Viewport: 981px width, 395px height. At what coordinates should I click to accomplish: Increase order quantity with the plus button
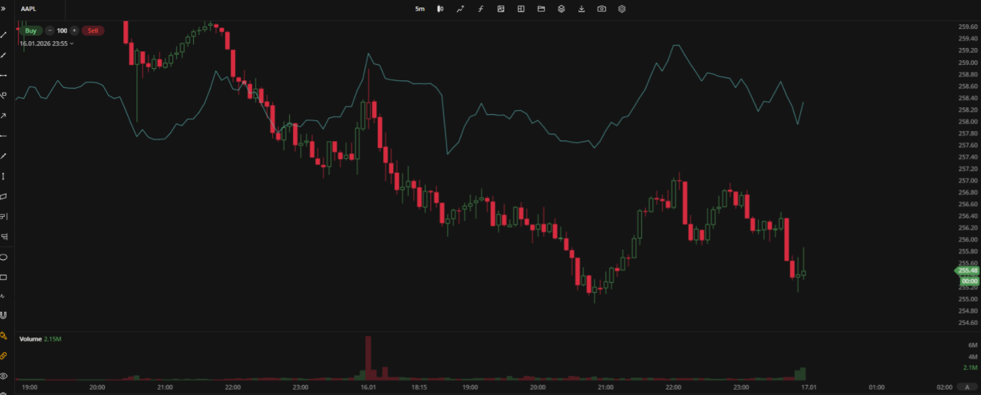point(74,30)
